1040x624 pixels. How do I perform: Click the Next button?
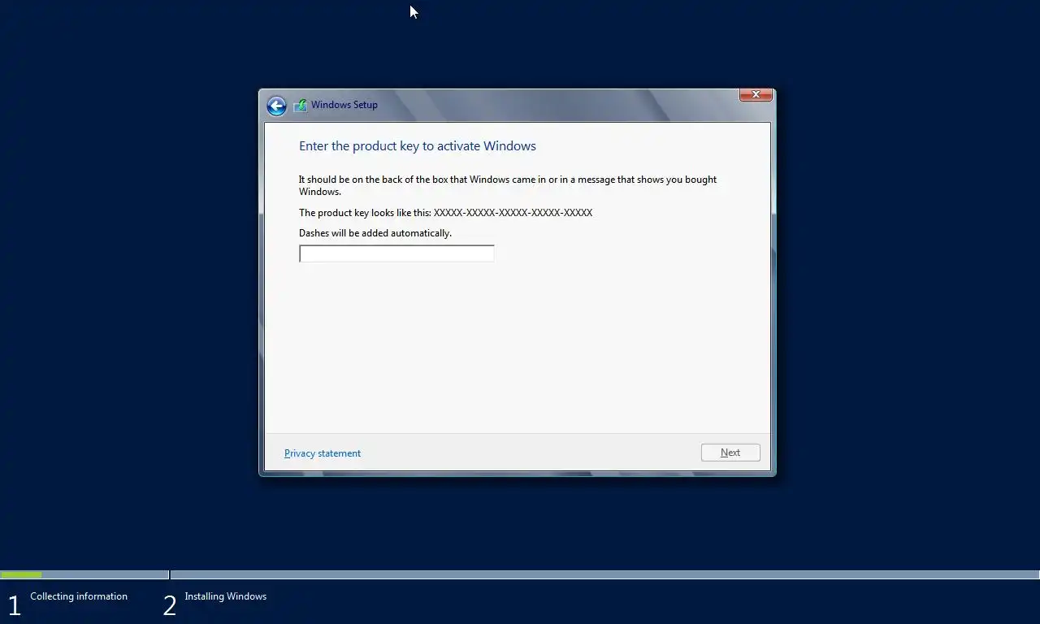(x=730, y=453)
